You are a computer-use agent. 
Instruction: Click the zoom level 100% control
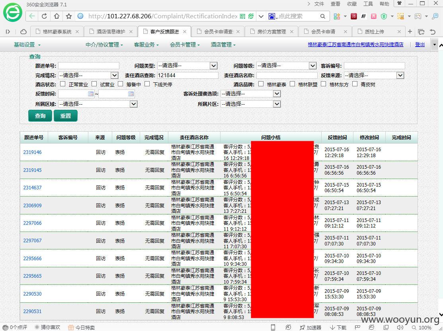pyautogui.click(x=422, y=327)
